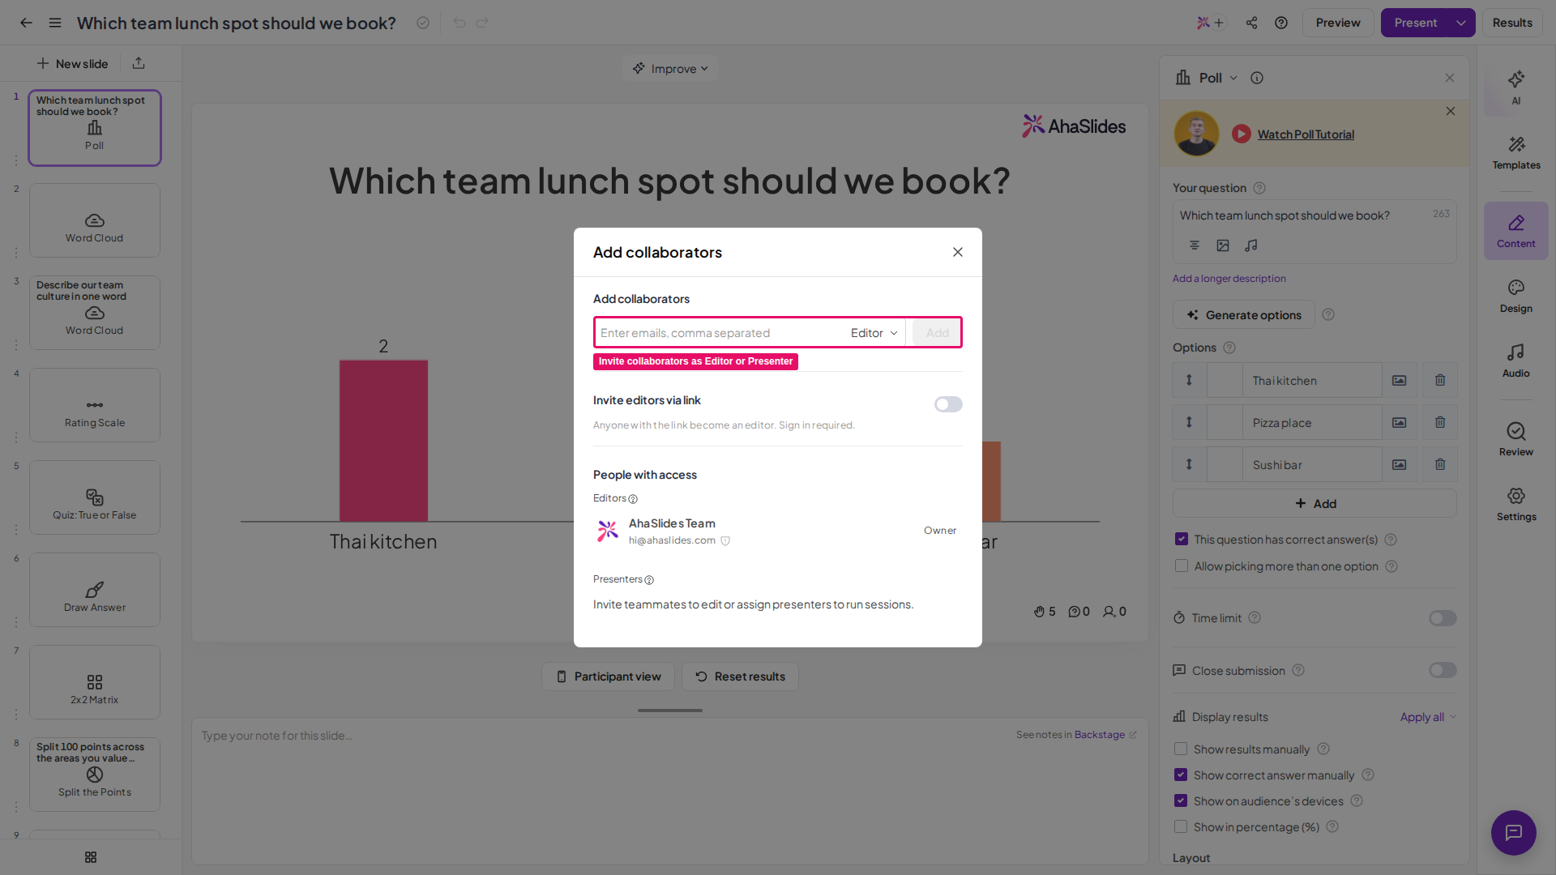Click the Generate options button
The height and width of the screenshot is (875, 1556).
1244,315
